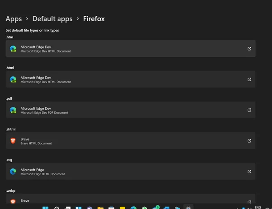This screenshot has width=272, height=209.
Task: Click the .svg file type label
Action: coord(9,160)
